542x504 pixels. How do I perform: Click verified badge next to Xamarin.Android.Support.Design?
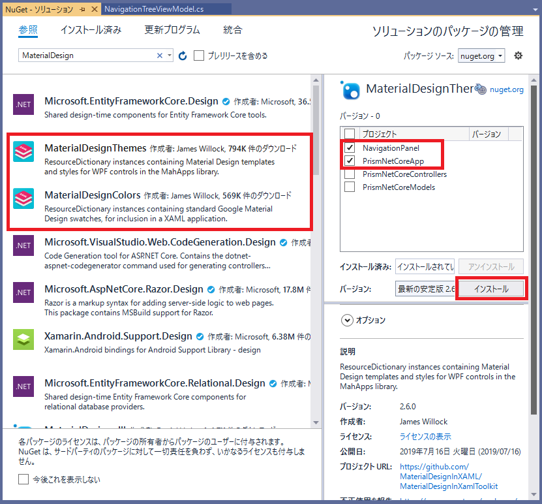click(200, 337)
